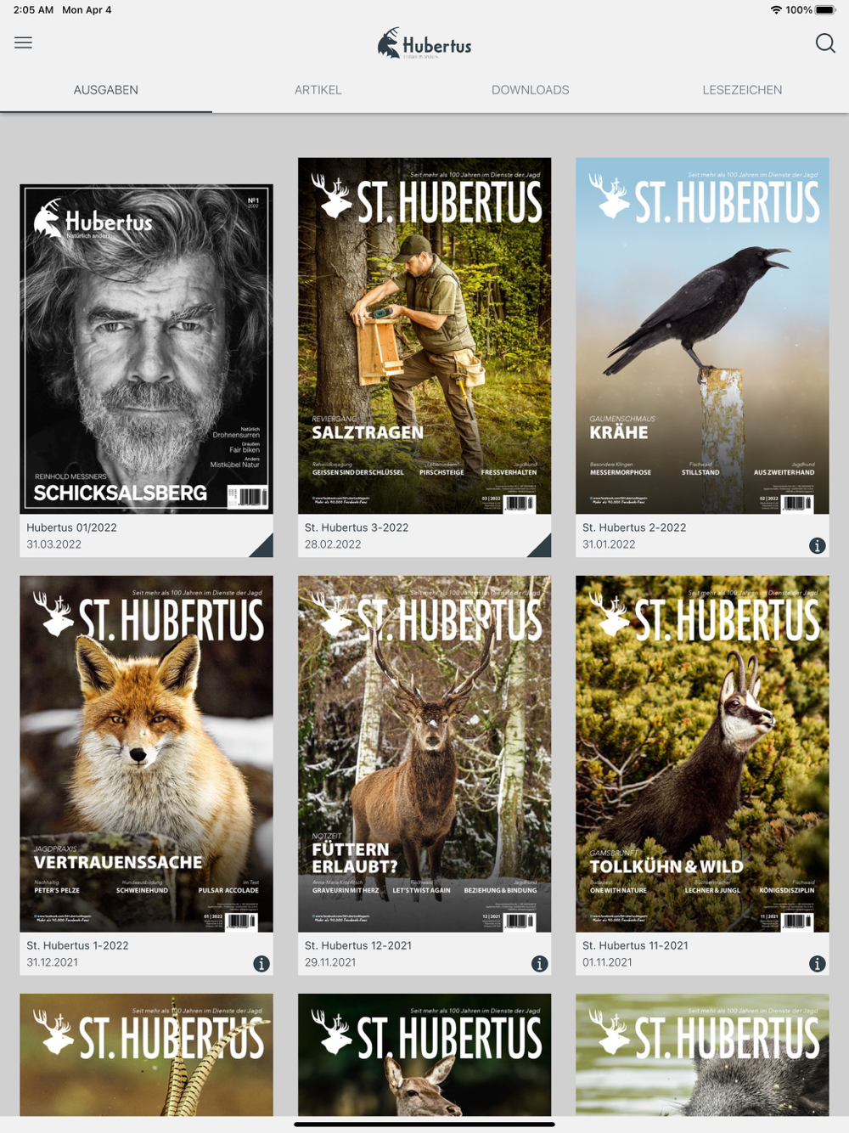Open the search magnifier icon
849x1133 pixels.
pyautogui.click(x=825, y=43)
